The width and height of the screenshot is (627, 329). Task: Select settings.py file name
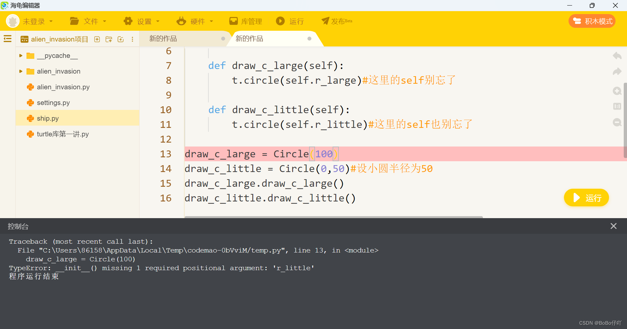(x=53, y=103)
